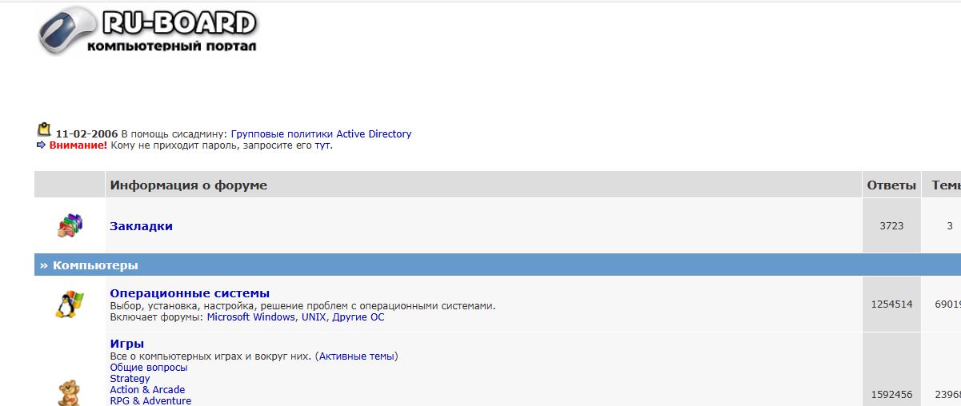Click the RU-BOARD mouse logo

click(148, 31)
